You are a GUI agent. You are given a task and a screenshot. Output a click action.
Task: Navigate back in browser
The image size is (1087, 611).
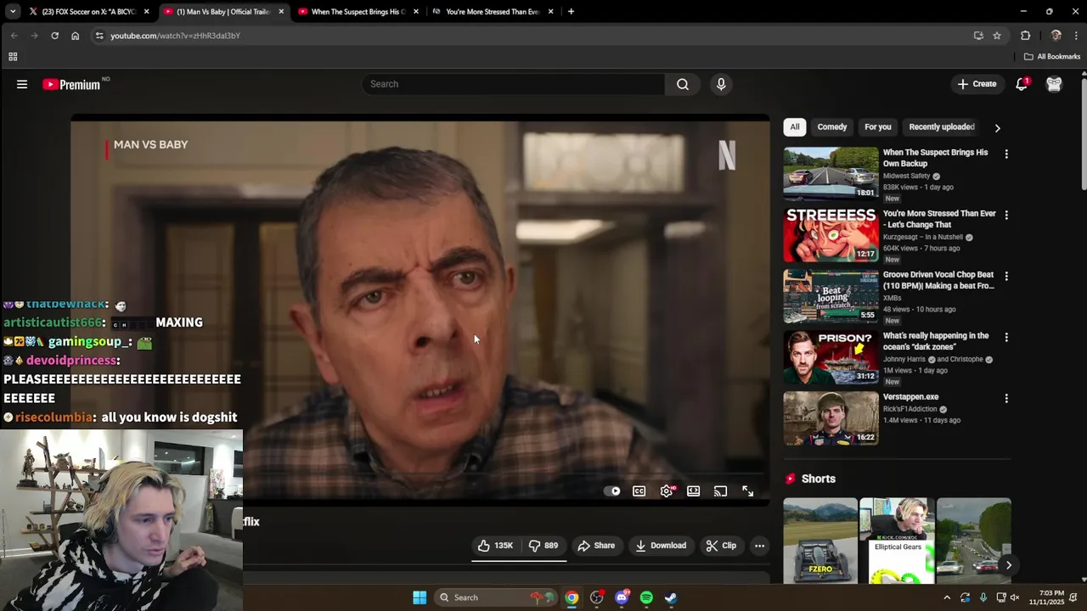pos(14,36)
